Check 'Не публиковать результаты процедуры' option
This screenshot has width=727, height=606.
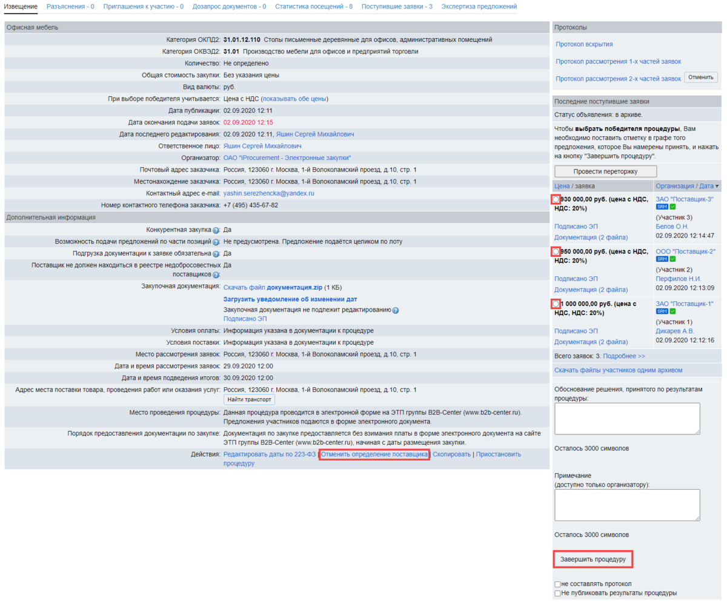557,593
